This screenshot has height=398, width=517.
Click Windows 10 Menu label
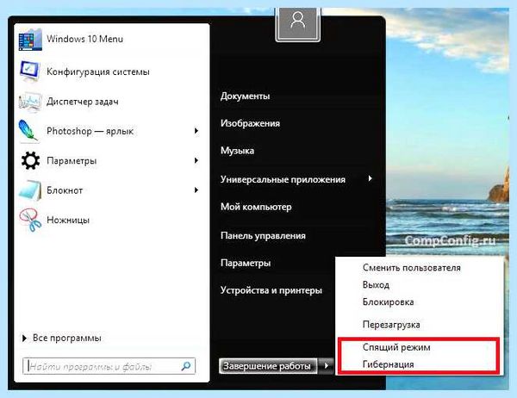84,39
